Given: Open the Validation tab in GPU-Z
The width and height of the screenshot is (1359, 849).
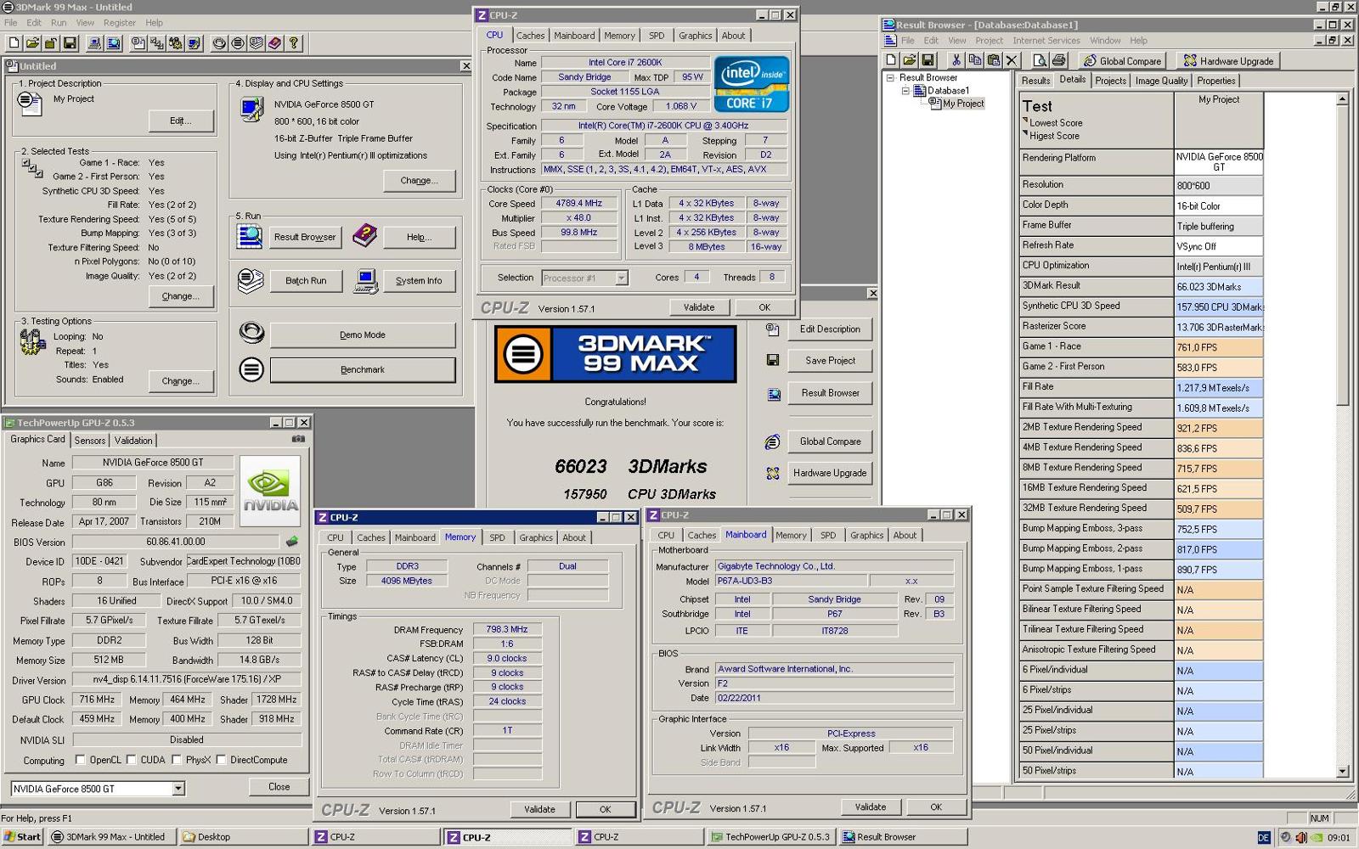Looking at the screenshot, I should (133, 441).
